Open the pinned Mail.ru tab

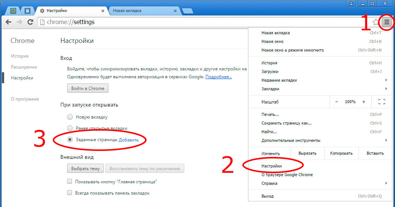tap(13, 11)
